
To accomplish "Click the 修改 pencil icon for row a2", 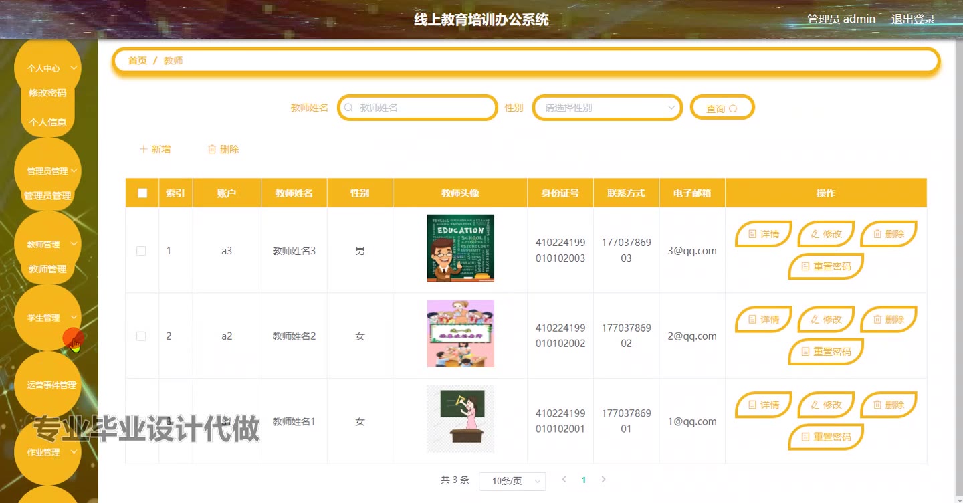I will pyautogui.click(x=815, y=320).
